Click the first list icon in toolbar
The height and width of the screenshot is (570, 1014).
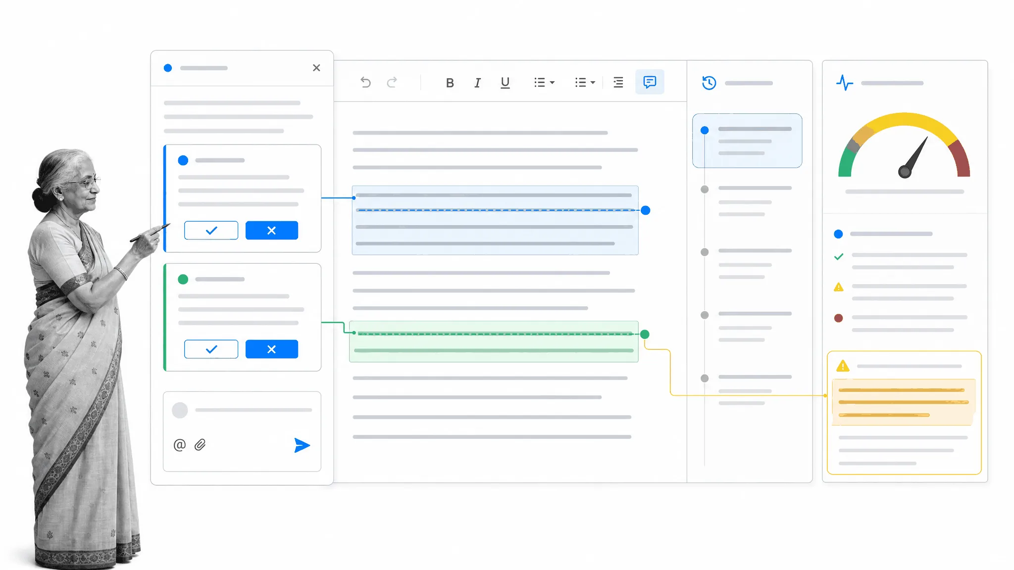point(540,82)
